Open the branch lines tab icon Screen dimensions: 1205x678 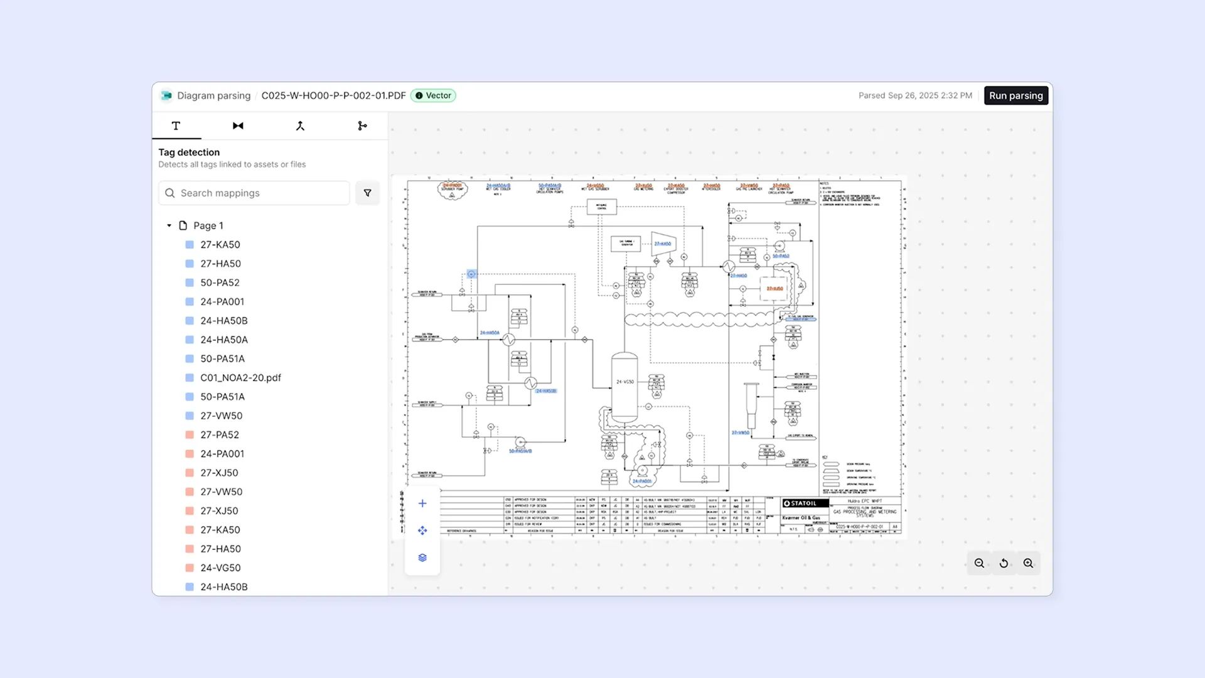pyautogui.click(x=362, y=126)
